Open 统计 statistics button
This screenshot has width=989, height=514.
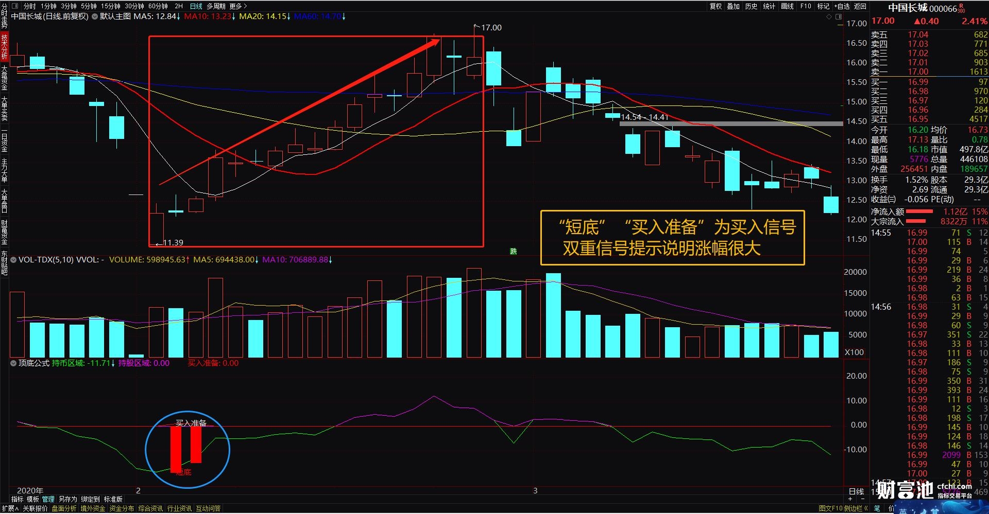(x=769, y=6)
